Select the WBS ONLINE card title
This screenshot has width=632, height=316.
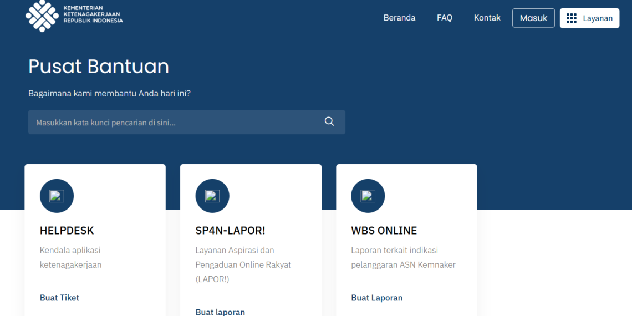pyautogui.click(x=384, y=231)
